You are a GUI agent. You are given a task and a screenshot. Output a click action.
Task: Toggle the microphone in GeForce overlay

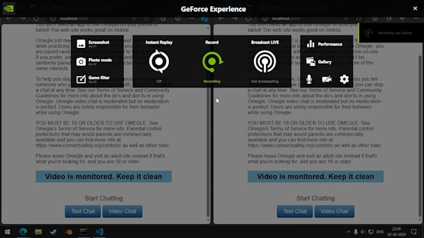click(309, 79)
